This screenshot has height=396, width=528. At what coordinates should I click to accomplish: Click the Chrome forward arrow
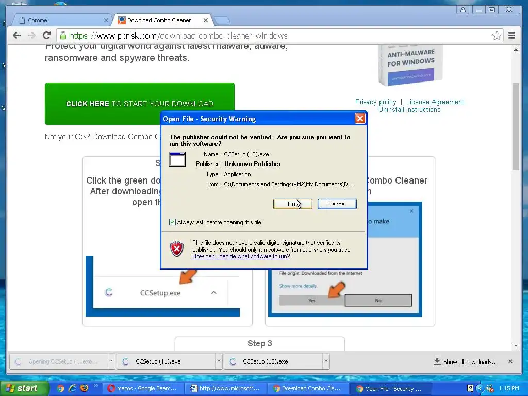31,36
